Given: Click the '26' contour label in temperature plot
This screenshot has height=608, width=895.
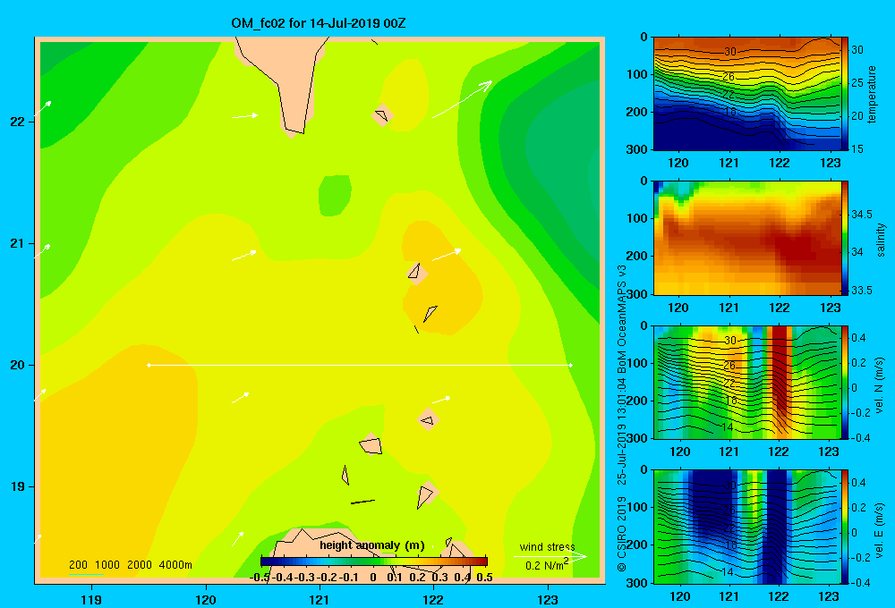Looking at the screenshot, I should [729, 76].
